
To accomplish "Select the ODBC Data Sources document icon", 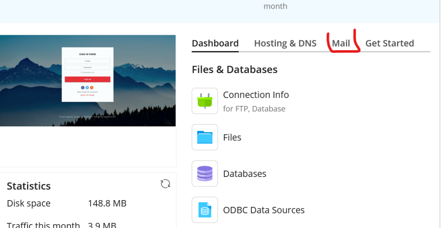I will 205,210.
